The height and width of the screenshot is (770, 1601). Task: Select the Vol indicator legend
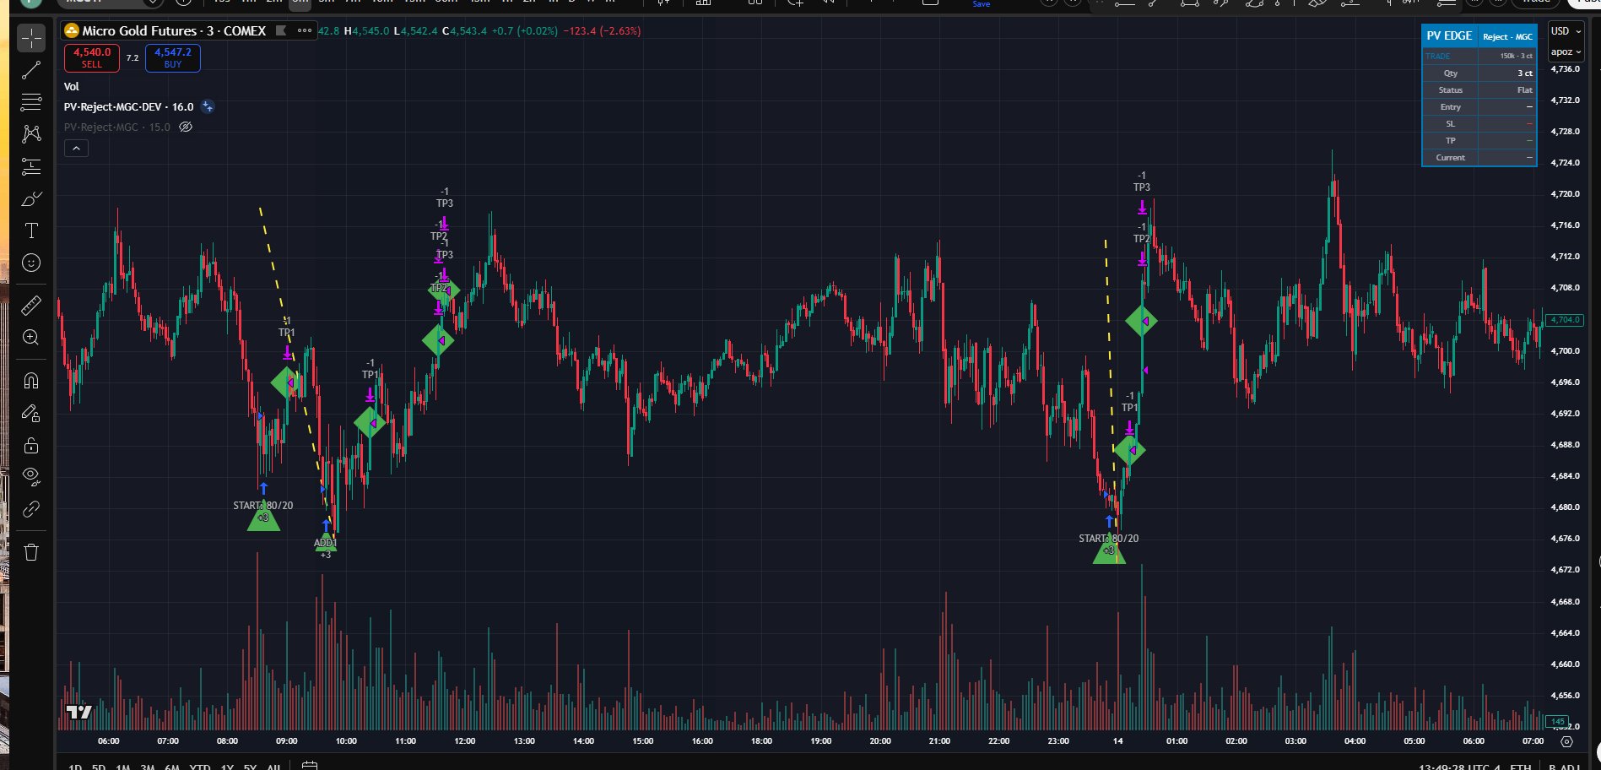click(72, 87)
